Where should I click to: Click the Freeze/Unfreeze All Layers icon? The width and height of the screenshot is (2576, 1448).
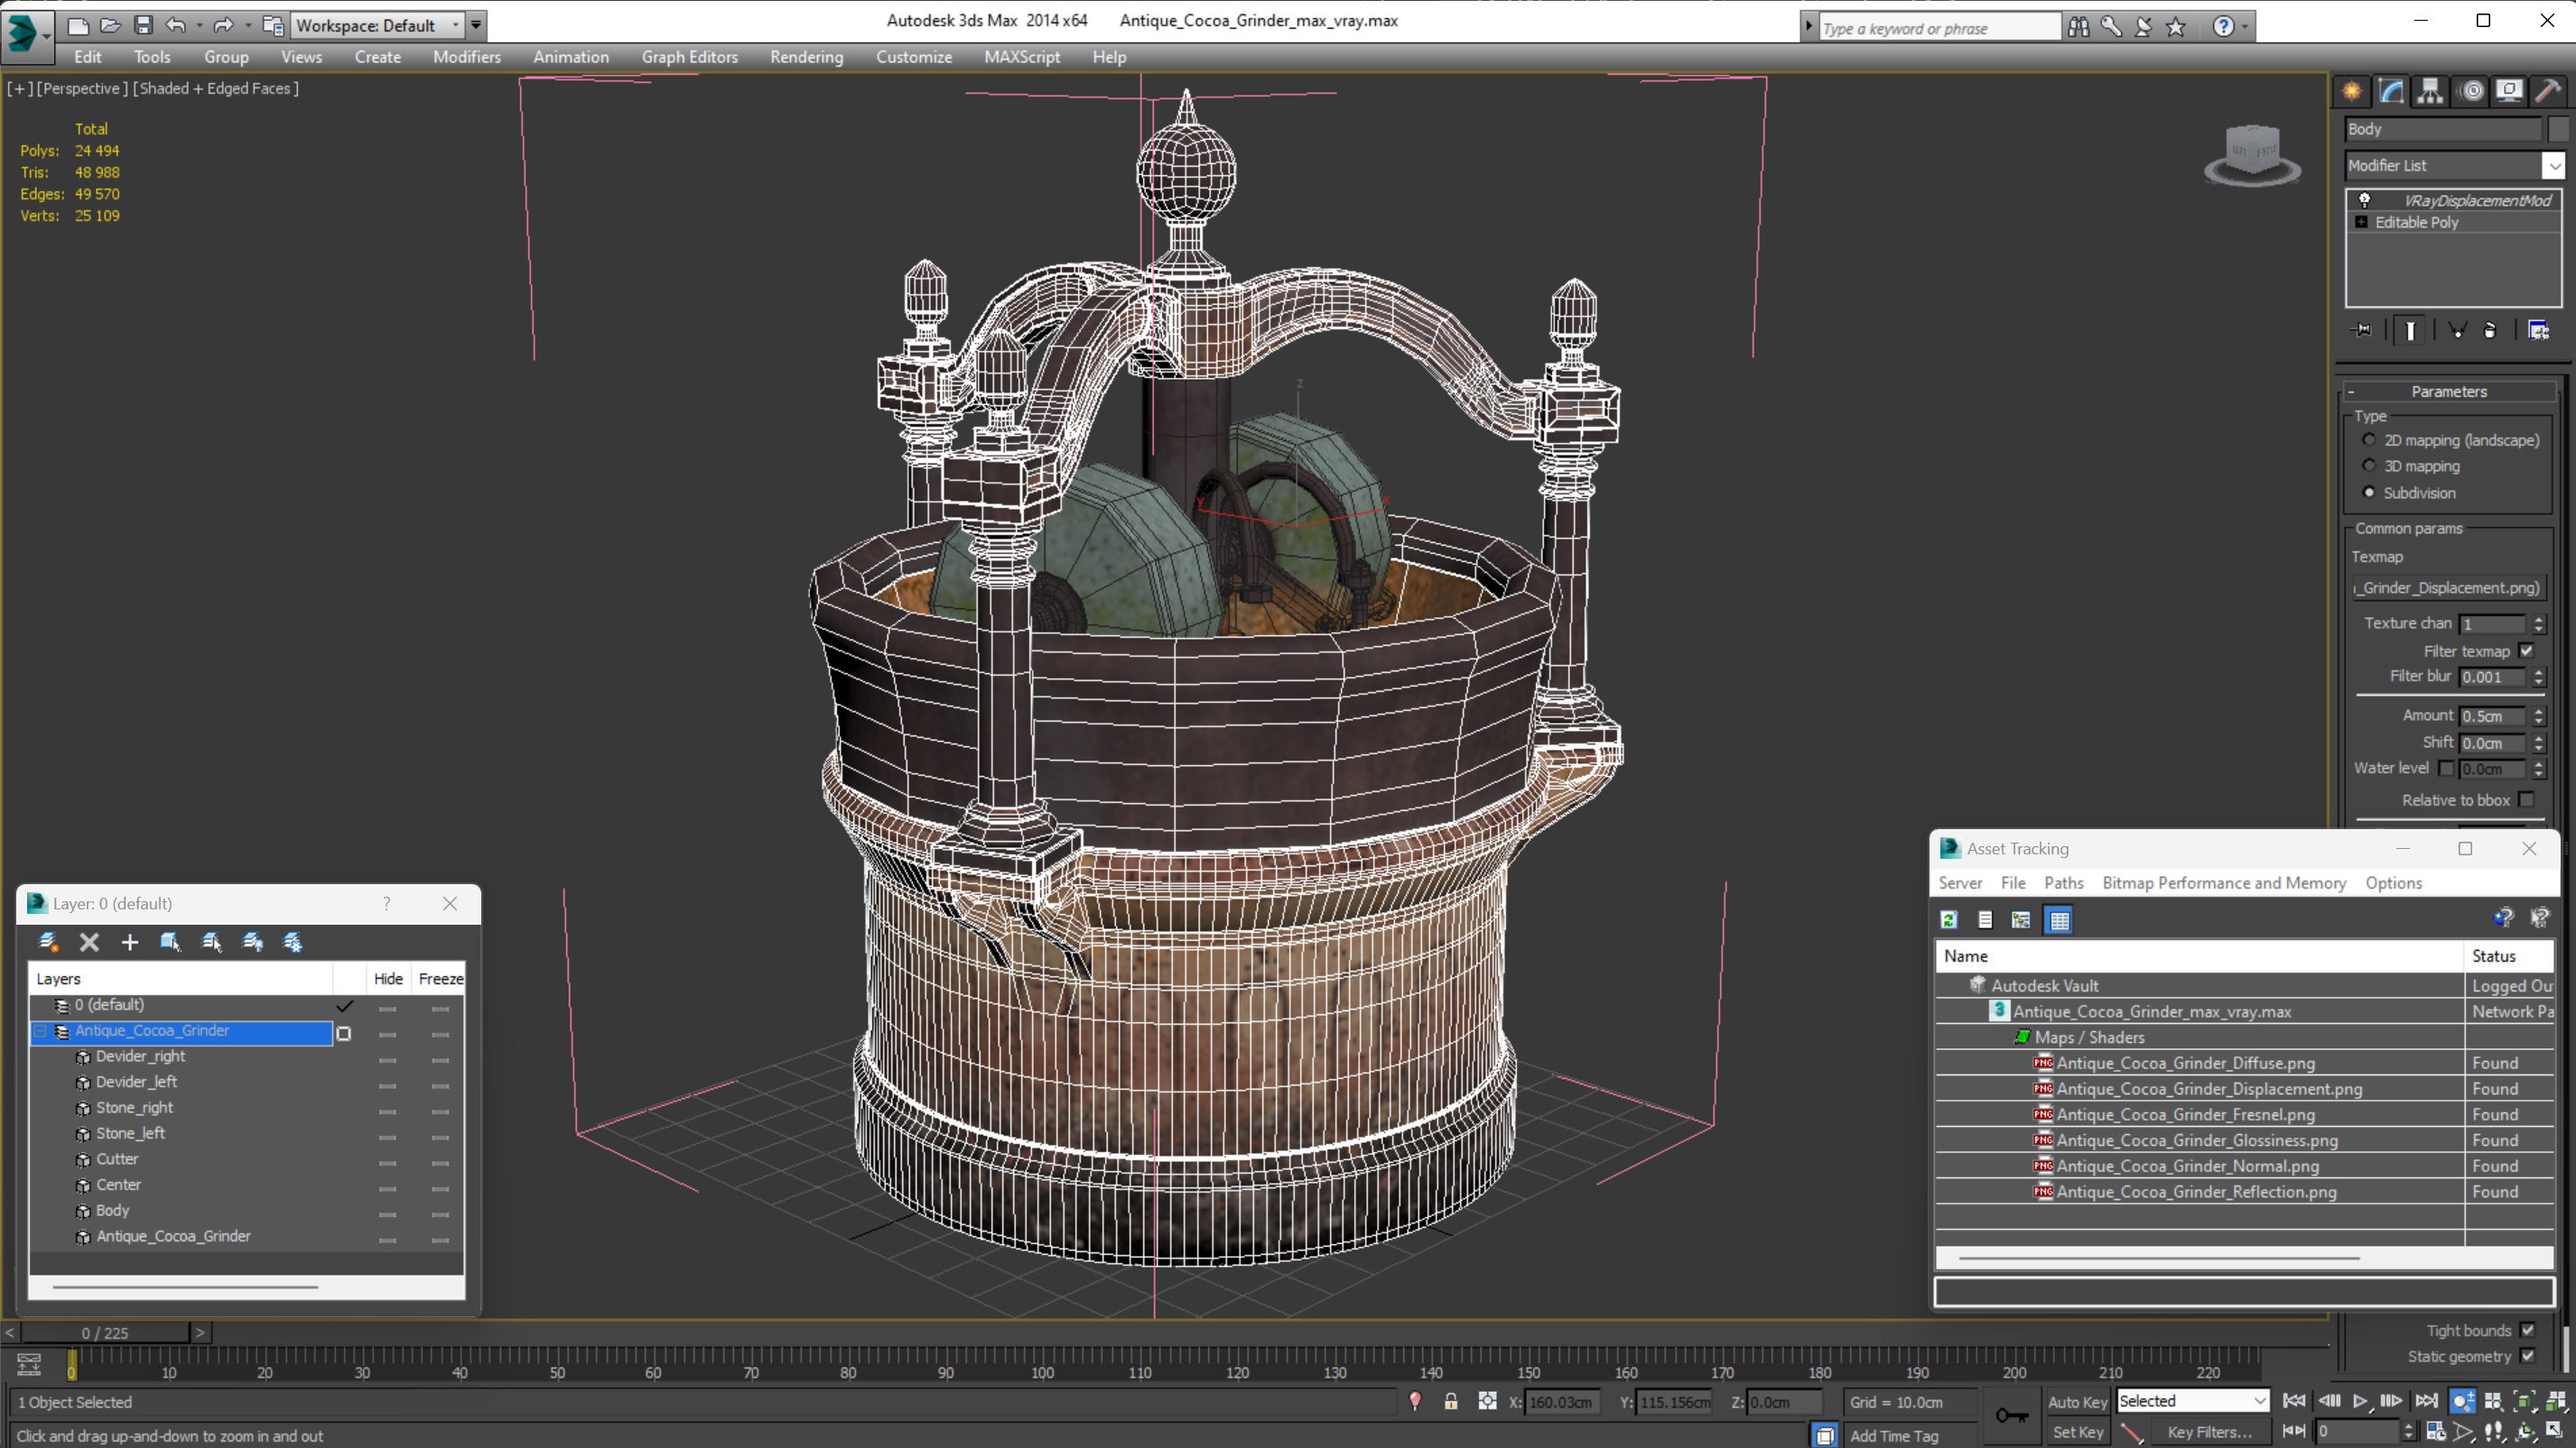pyautogui.click(x=292, y=941)
